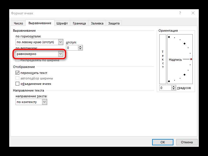Click the 'градусов' label
This screenshot has width=208, height=156.
(184, 88)
